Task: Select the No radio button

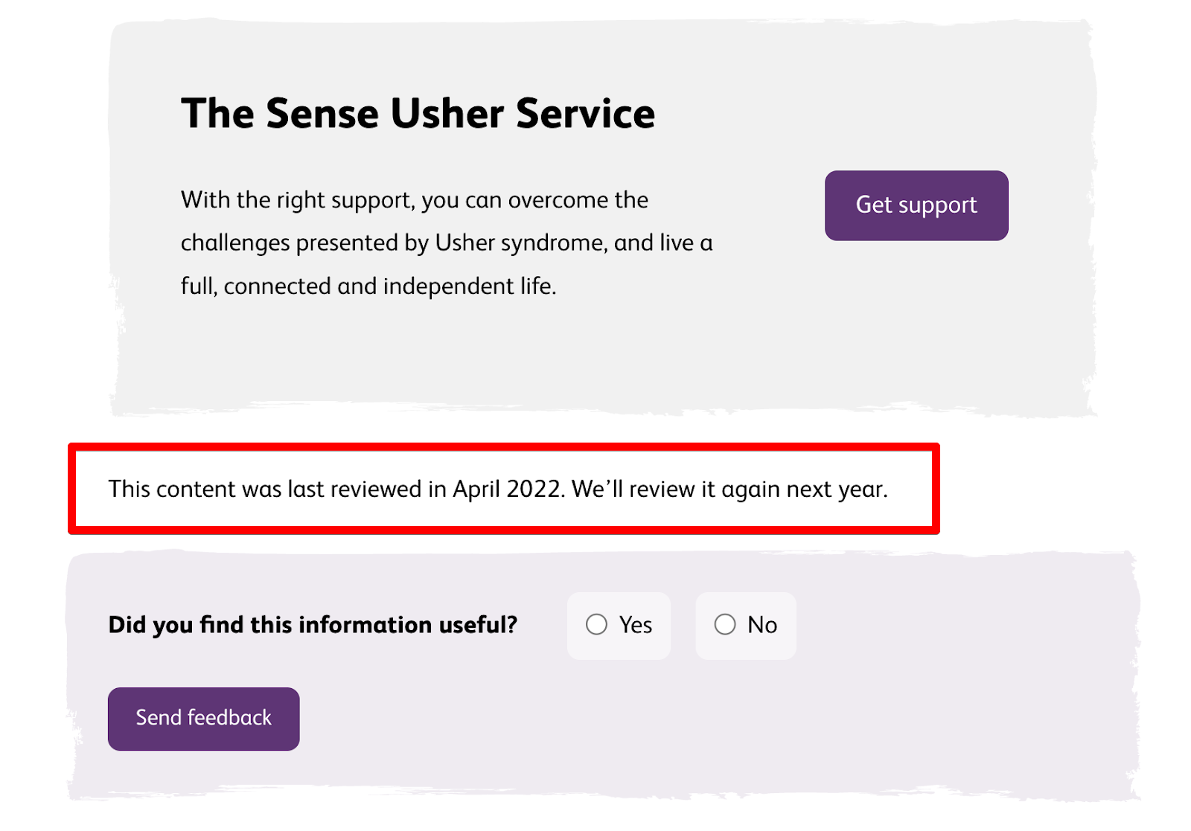Action: pos(725,626)
